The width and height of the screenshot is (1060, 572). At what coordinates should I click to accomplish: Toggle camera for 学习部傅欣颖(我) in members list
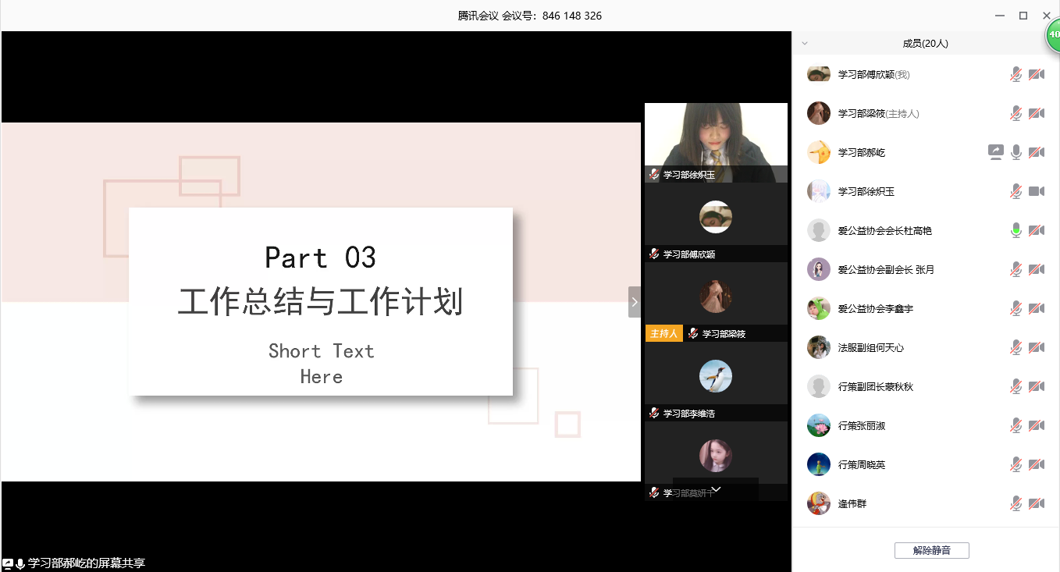[1036, 74]
